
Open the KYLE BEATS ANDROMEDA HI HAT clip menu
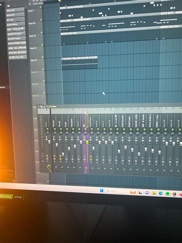[x=61, y=21]
